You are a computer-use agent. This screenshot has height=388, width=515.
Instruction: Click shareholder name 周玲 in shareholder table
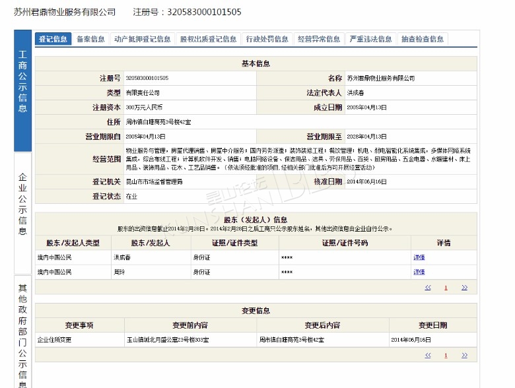pyautogui.click(x=120, y=272)
